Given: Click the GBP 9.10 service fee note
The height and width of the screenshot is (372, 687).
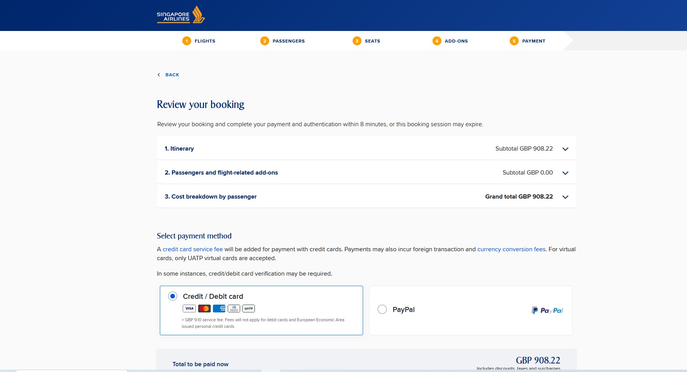Looking at the screenshot, I should 263,323.
